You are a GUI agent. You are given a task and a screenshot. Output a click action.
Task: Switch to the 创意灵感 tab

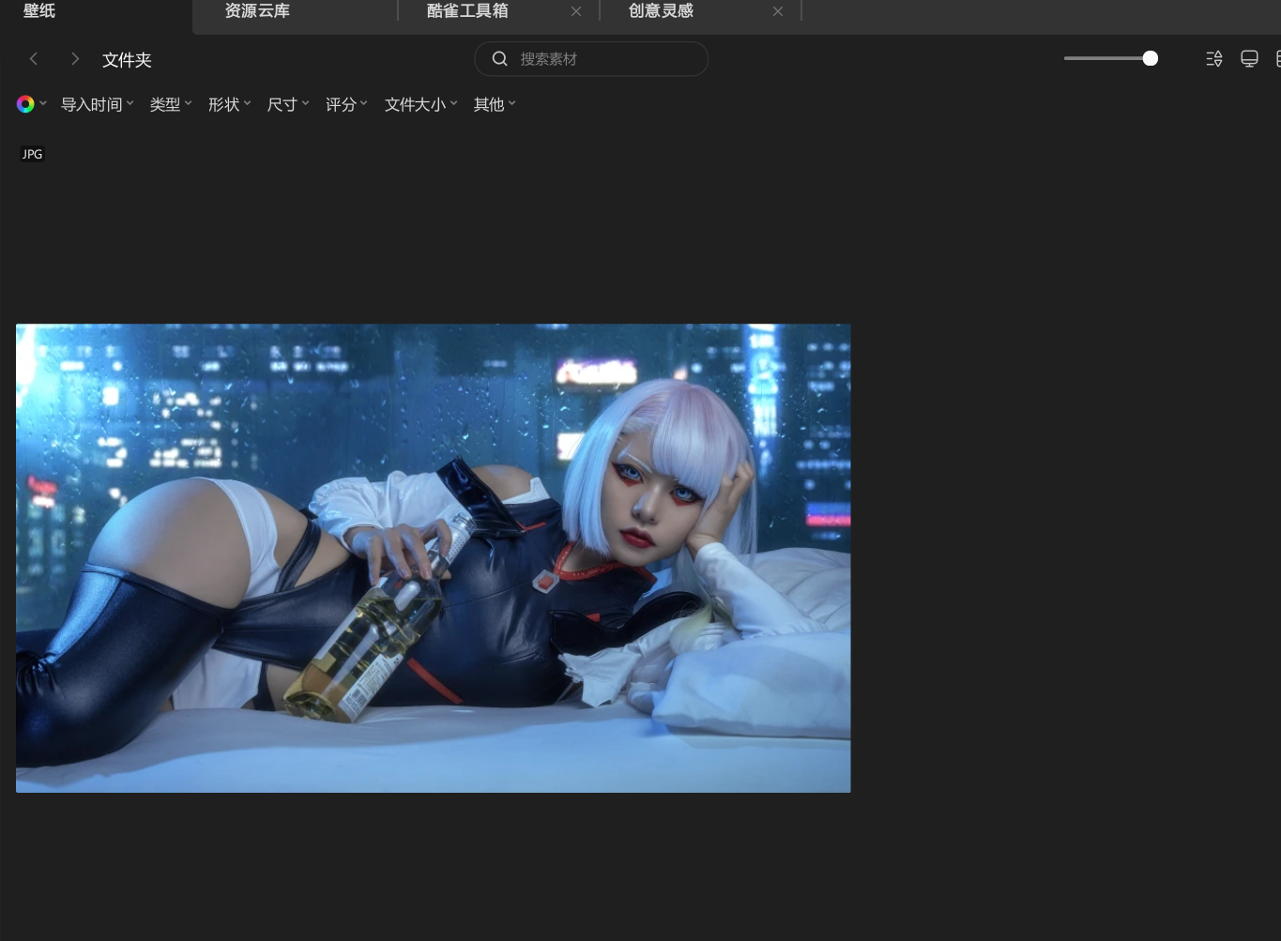click(661, 11)
